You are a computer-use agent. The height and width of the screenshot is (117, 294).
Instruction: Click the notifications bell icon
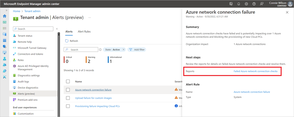point(239,4)
